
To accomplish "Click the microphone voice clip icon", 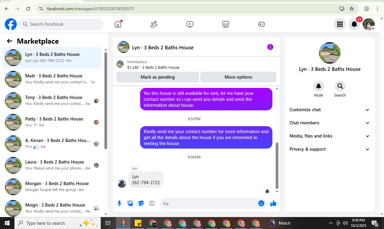I will coord(119,204).
